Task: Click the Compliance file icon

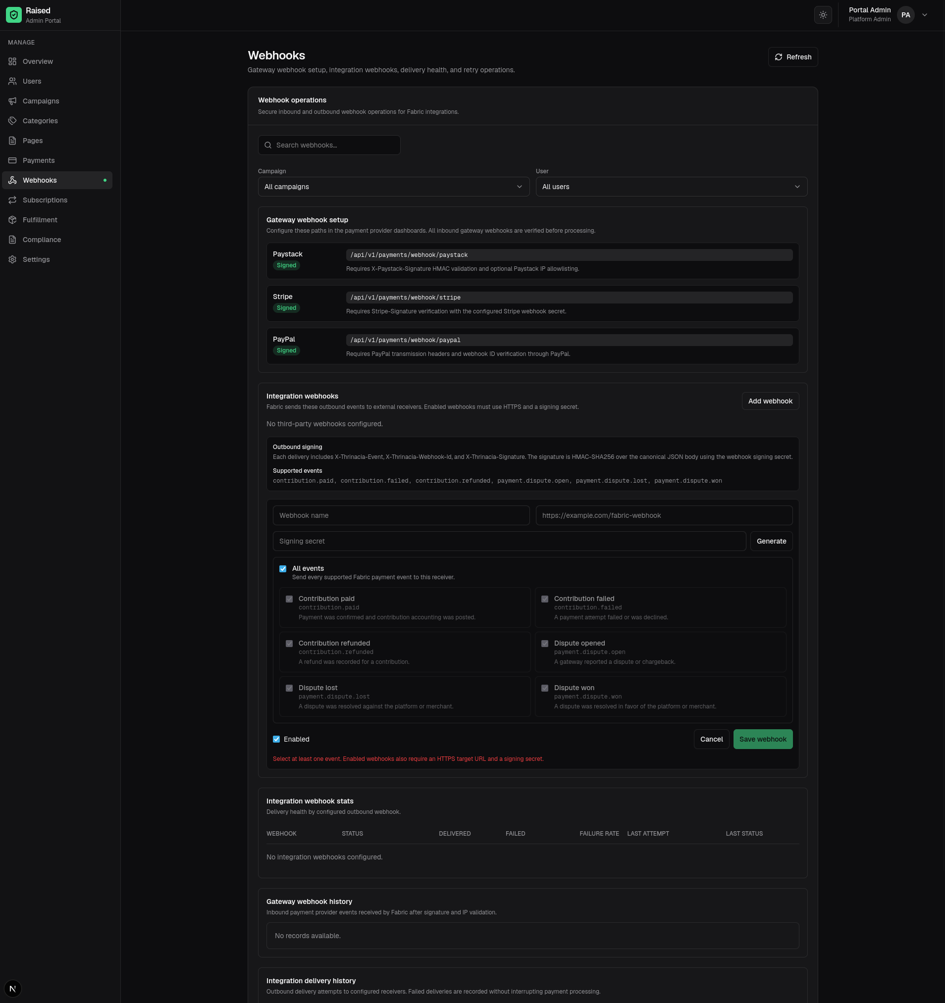Action: [12, 240]
